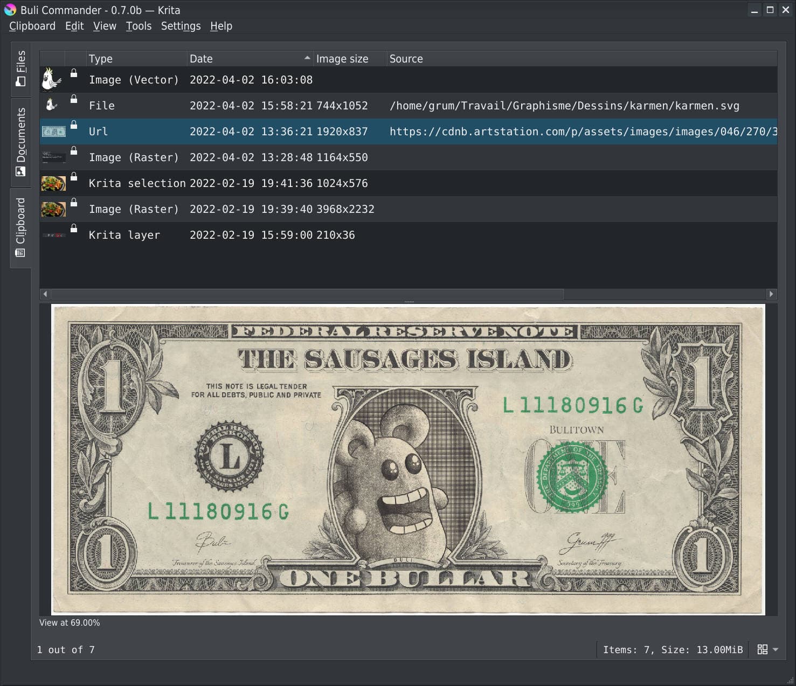Click the cockatoo thumbnail of the Image (Vector) row
The image size is (796, 686).
pos(52,80)
